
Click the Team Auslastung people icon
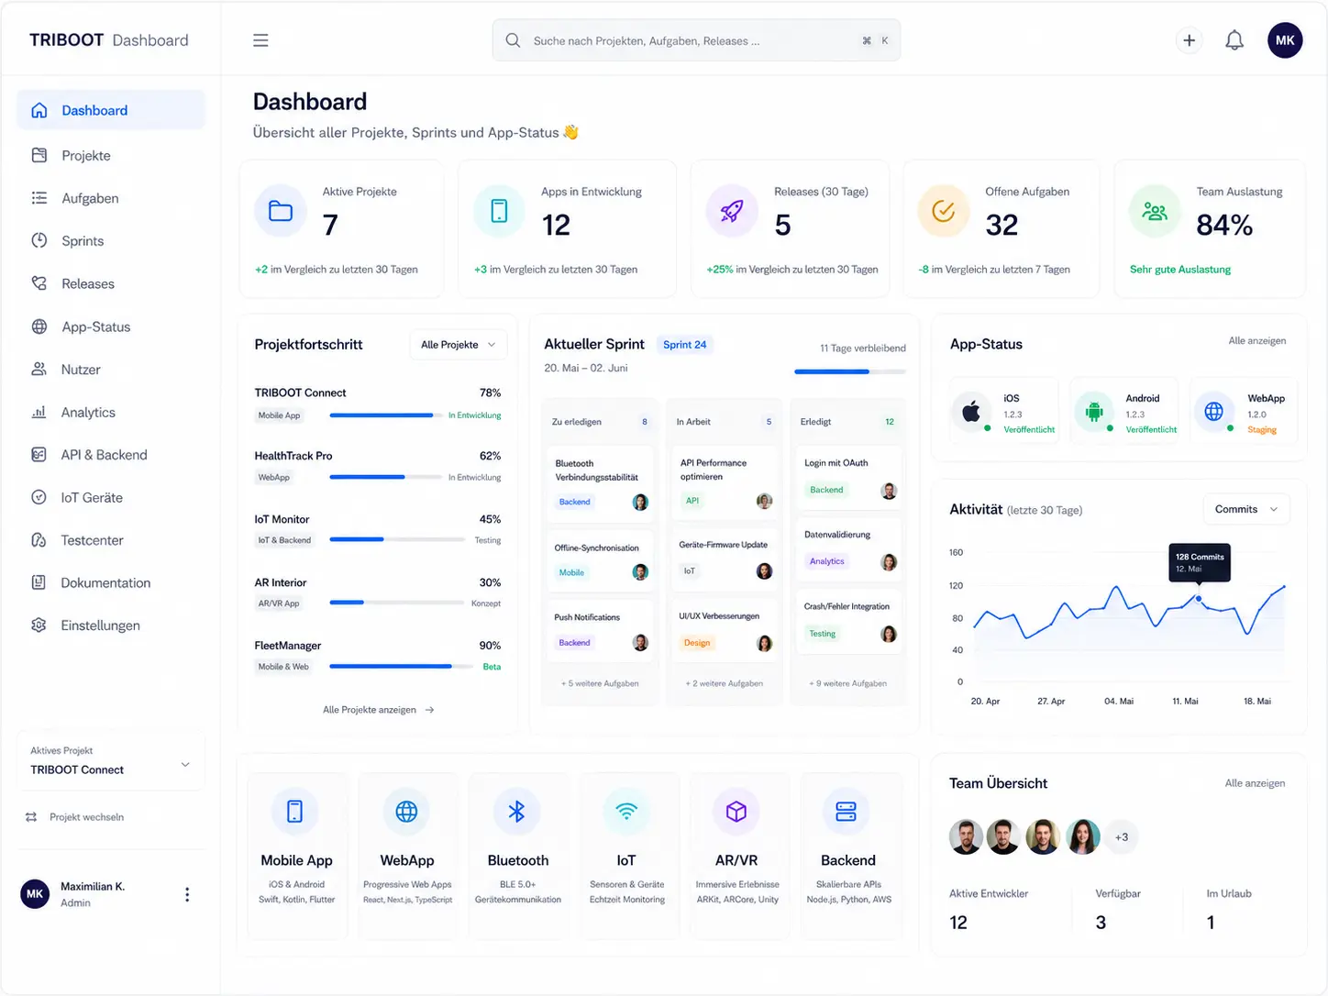(1155, 211)
